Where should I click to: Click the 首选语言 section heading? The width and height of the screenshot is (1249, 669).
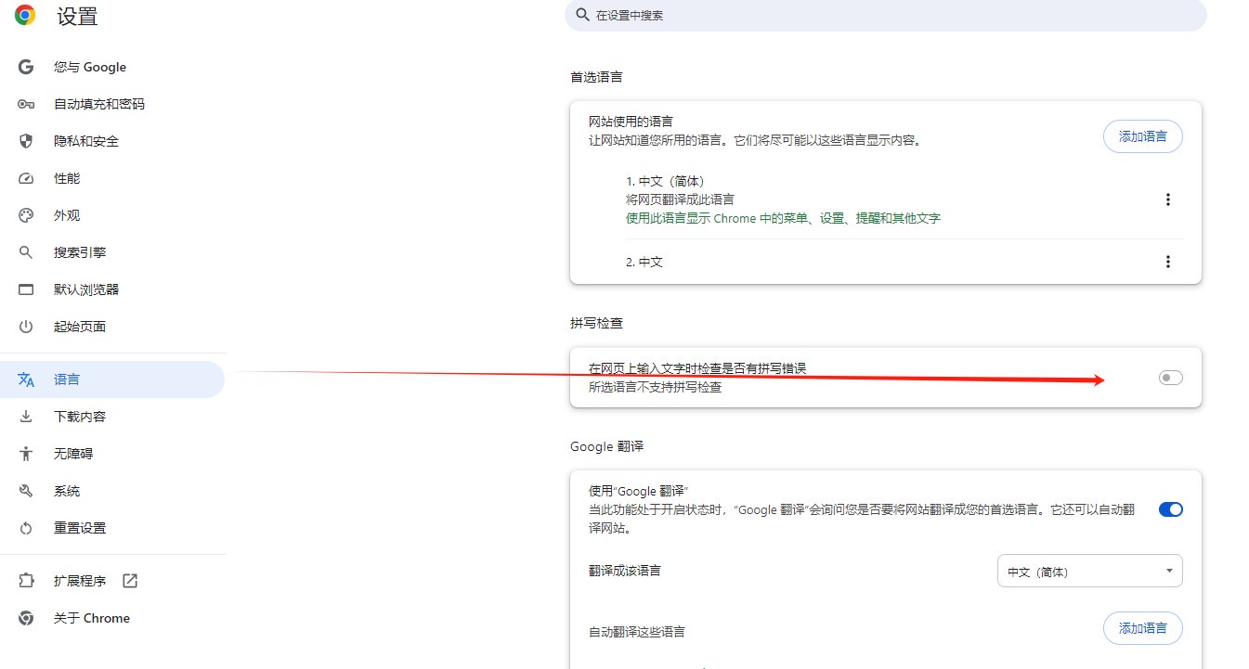pyautogui.click(x=596, y=77)
